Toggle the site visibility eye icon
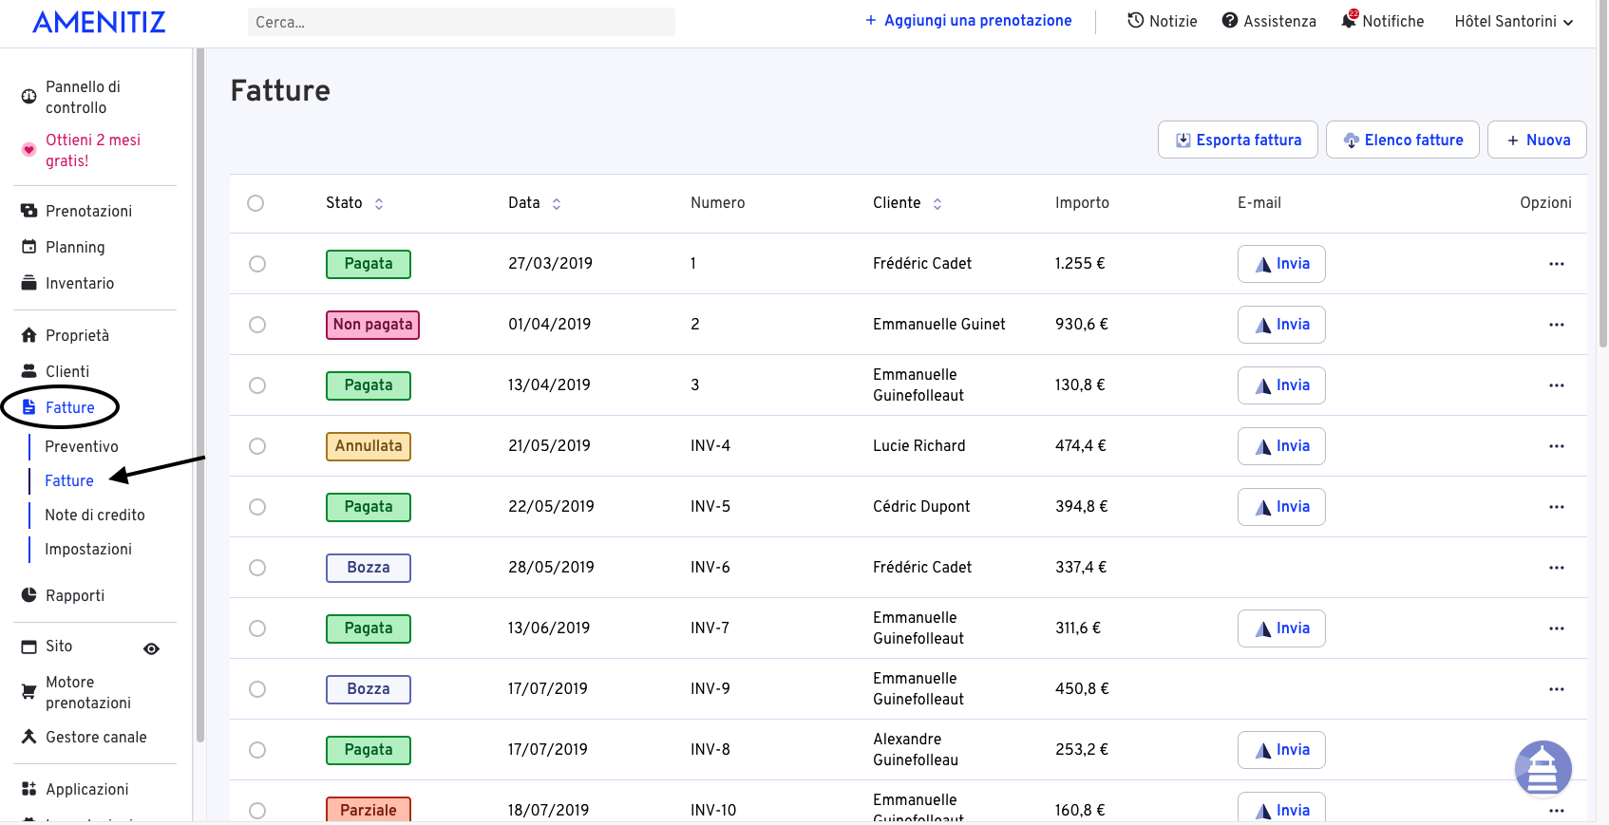This screenshot has height=825, width=1609. 151,649
